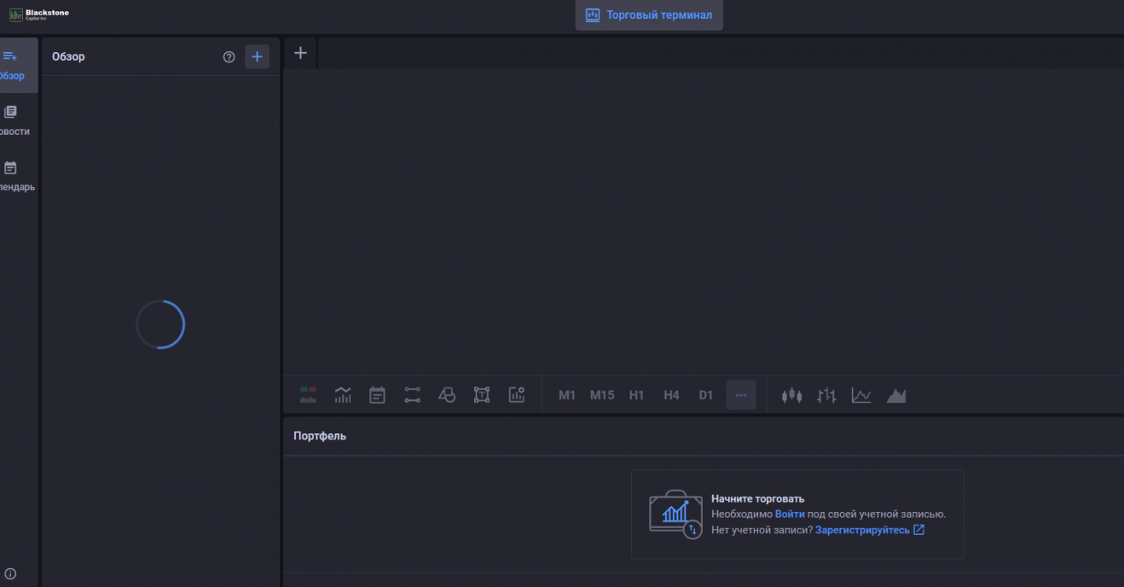Click the Войти login link
1124x587 pixels.
[x=790, y=514]
